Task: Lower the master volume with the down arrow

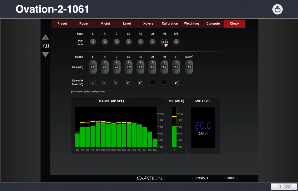Action: click(x=45, y=55)
